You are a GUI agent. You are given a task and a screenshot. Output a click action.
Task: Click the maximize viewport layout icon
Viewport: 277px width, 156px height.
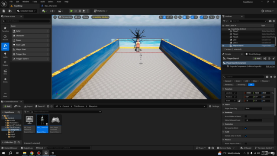[218, 17]
